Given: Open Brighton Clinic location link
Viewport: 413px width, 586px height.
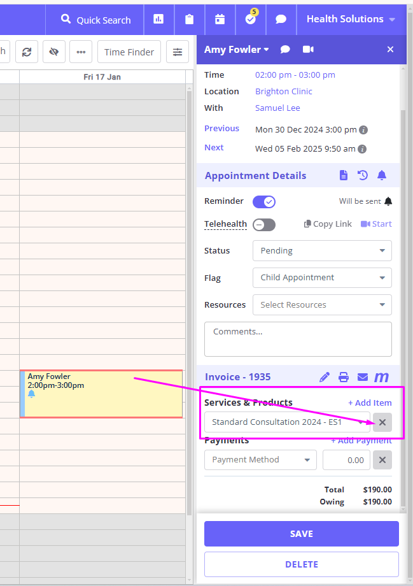Looking at the screenshot, I should point(283,92).
